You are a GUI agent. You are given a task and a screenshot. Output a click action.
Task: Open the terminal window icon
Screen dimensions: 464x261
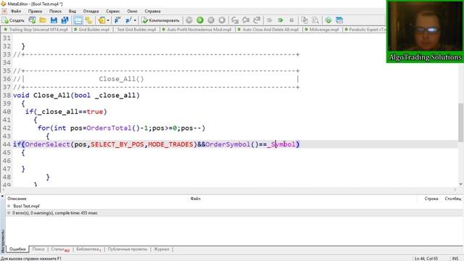pos(339,20)
